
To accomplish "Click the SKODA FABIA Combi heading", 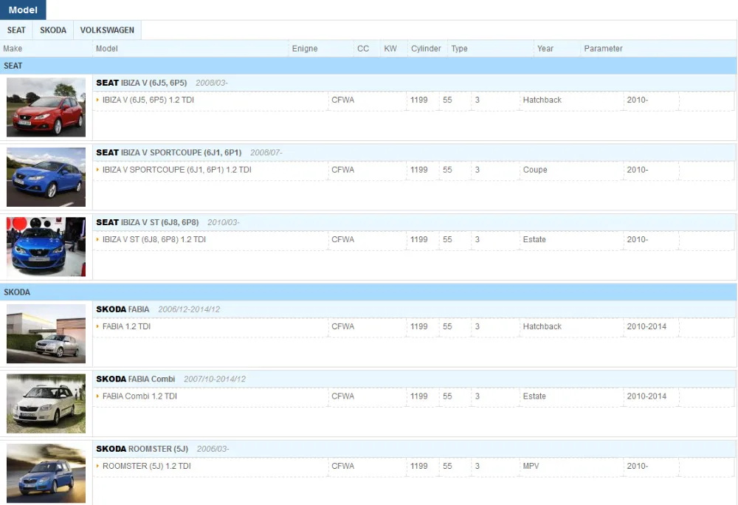I will pos(136,379).
